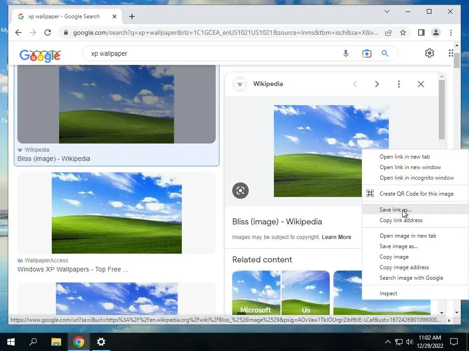The image size is (469, 351).
Task: Open the Chrome side panel
Action: pos(421,32)
